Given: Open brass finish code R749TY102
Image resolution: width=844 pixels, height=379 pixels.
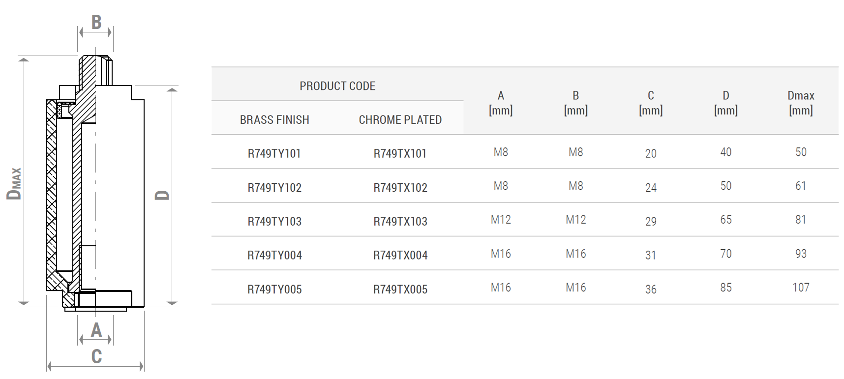Looking at the screenshot, I should (x=274, y=187).
